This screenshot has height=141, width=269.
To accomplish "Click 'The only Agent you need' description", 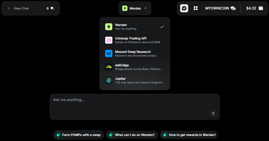I will pyautogui.click(x=140, y=83).
